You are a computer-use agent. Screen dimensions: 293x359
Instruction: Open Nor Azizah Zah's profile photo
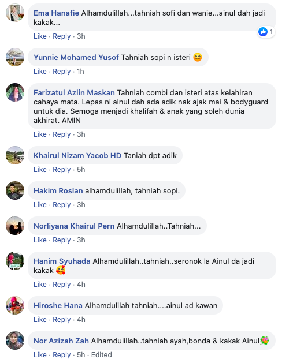tap(15, 341)
